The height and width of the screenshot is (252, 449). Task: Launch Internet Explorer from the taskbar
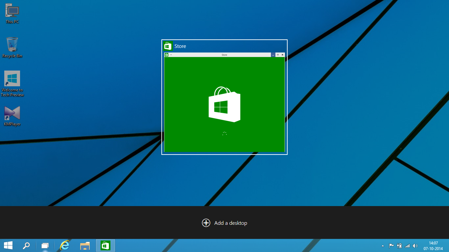click(x=65, y=245)
